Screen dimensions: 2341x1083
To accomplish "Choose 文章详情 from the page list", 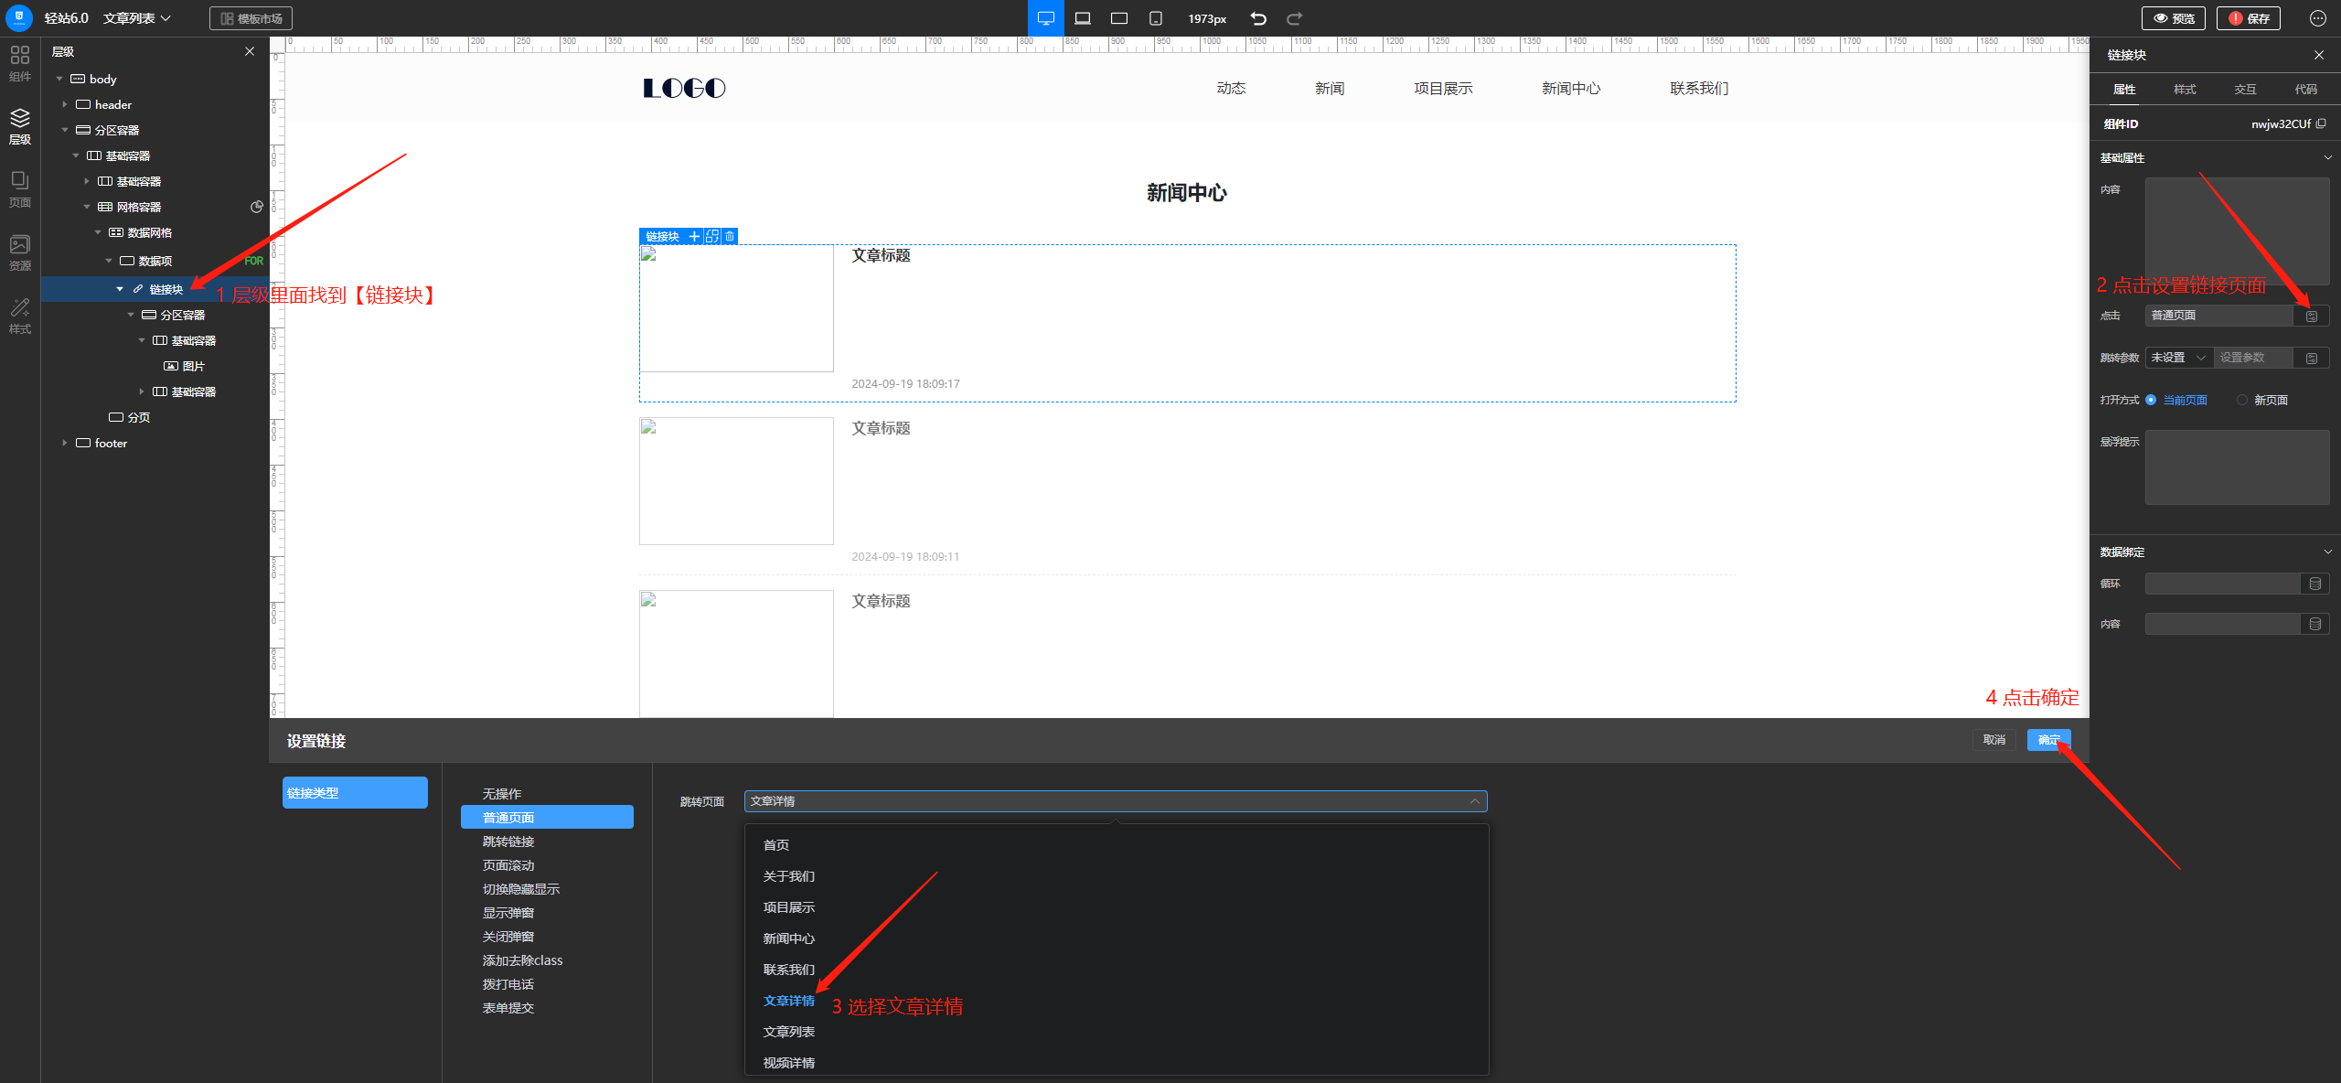I will click(x=788, y=1001).
